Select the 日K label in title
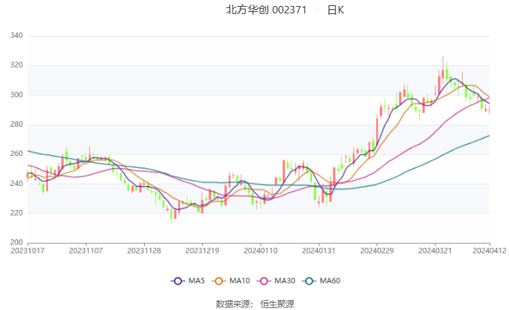510x310 pixels. (x=335, y=10)
